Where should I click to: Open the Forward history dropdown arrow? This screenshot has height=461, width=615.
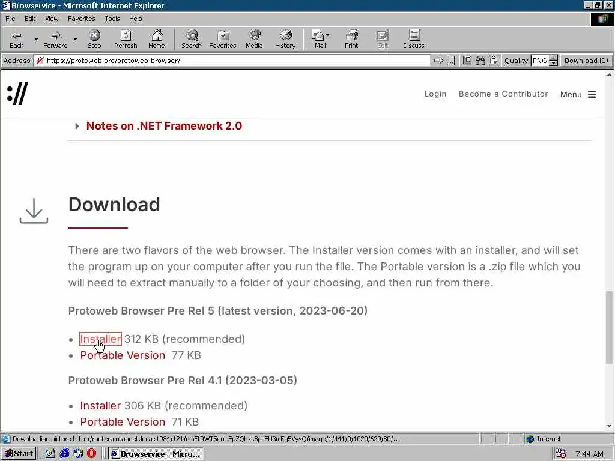75,39
